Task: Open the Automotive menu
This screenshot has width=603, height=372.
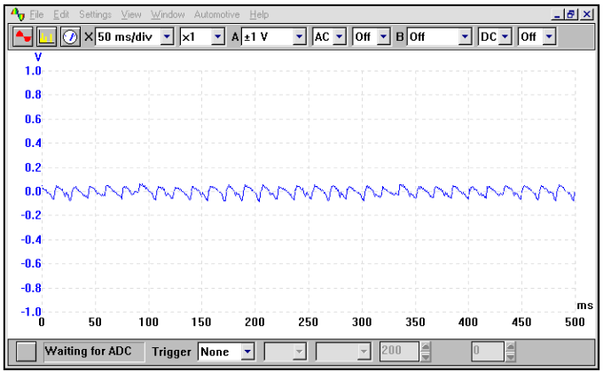Action: click(216, 15)
